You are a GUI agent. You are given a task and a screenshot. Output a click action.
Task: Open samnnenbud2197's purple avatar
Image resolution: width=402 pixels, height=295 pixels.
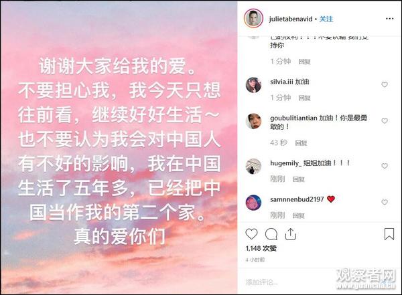point(253,203)
